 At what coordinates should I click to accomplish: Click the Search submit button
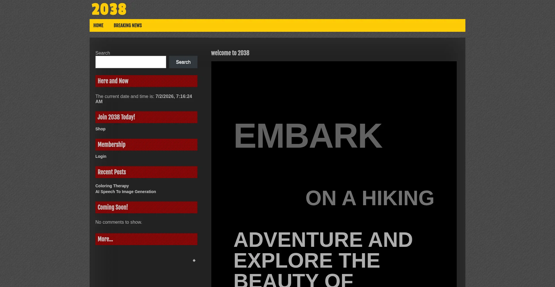[x=183, y=62]
